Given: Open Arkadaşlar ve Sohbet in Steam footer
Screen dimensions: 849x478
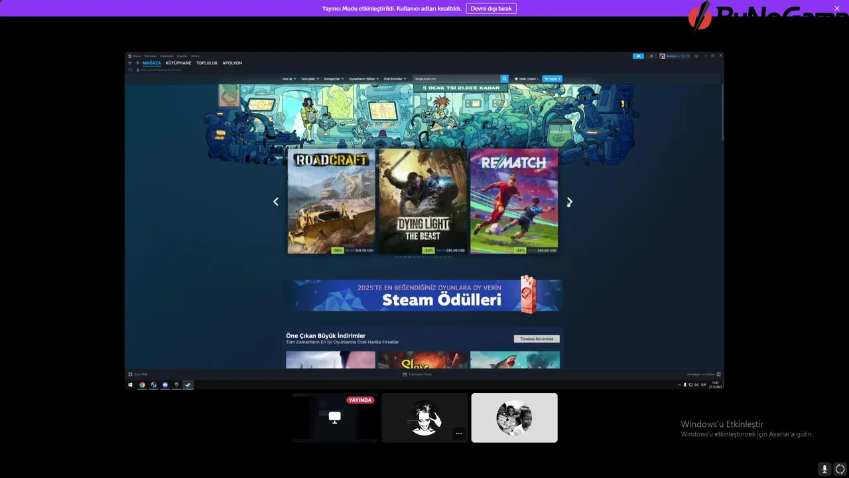Looking at the screenshot, I should point(703,374).
